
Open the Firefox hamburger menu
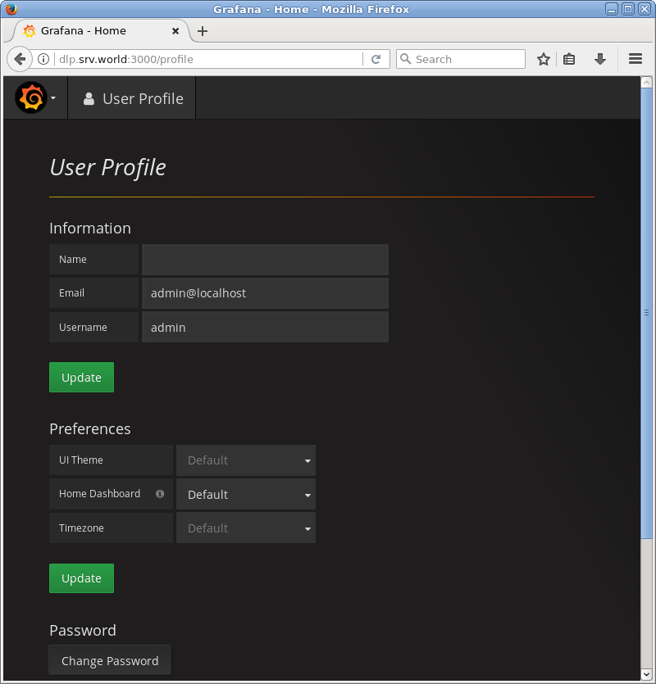click(635, 58)
